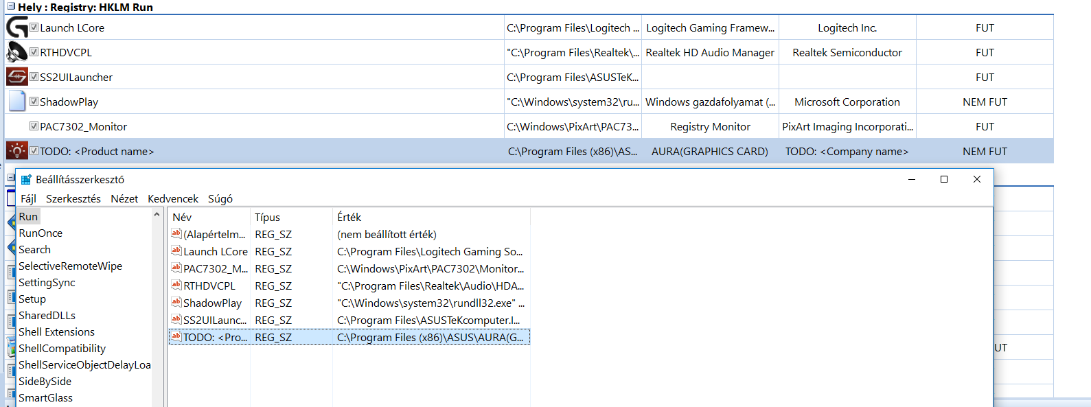The height and width of the screenshot is (407, 1091).
Task: Click the ab icon beside ShadowPlay registry value
Action: (x=176, y=303)
